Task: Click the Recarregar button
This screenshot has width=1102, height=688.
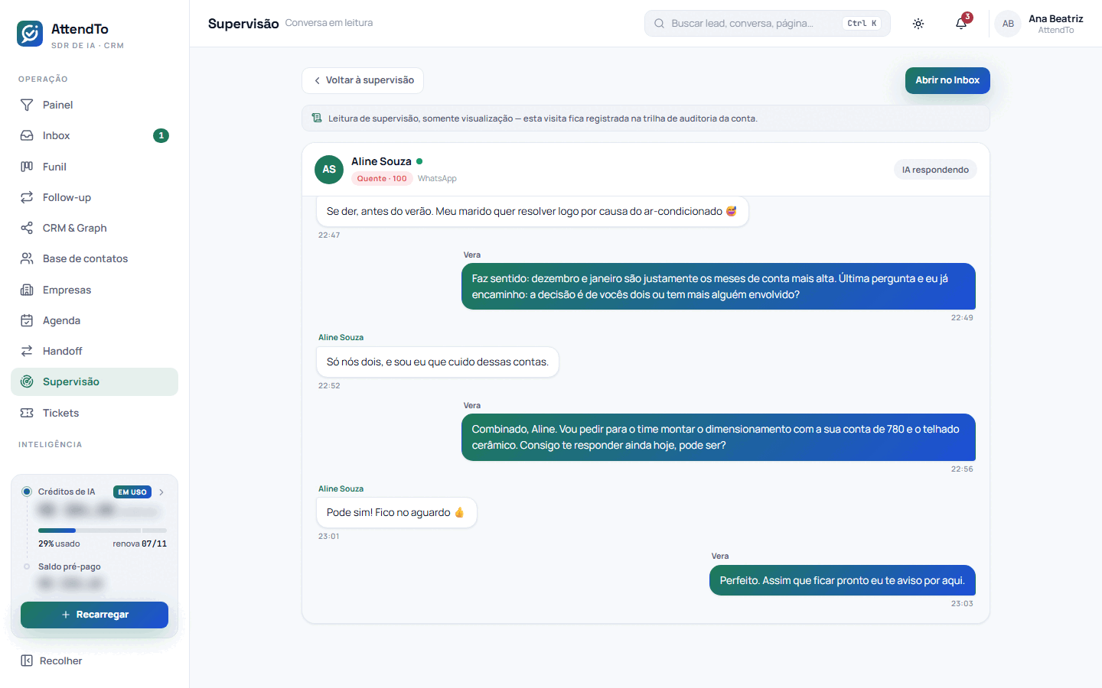Action: tap(94, 615)
